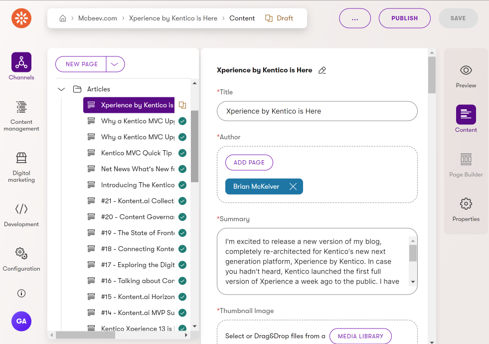This screenshot has height=344, width=489.
Task: Click published checkmark for #16 Talking about
Action: pyautogui.click(x=182, y=281)
